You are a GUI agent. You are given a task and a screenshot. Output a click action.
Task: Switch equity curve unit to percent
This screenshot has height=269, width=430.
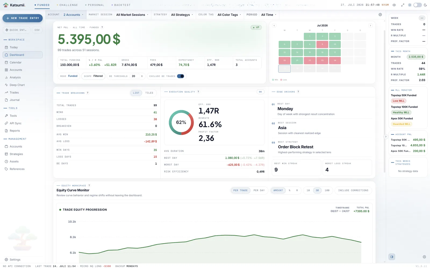click(x=289, y=190)
